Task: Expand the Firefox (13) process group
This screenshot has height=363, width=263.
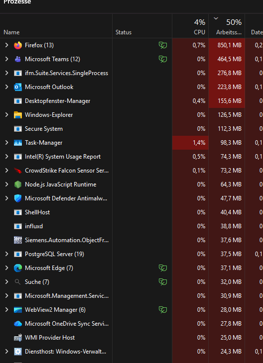Action: pos(7,45)
